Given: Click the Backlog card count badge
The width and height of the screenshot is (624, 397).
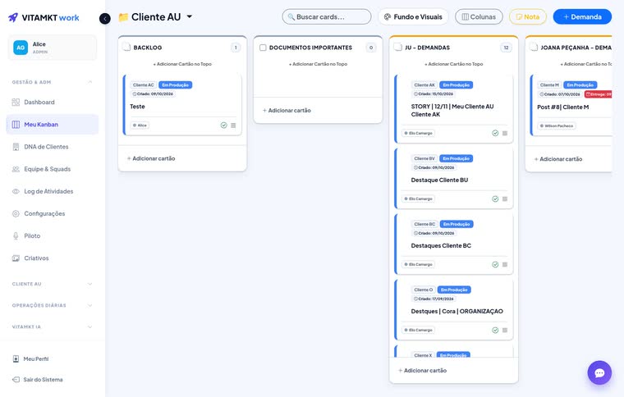Looking at the screenshot, I should click(x=235, y=48).
